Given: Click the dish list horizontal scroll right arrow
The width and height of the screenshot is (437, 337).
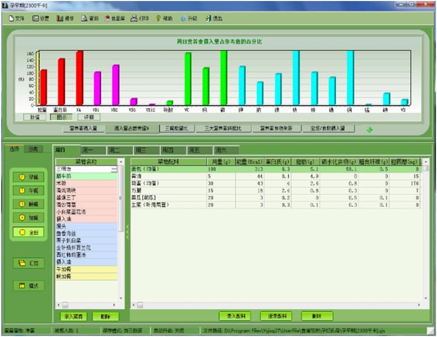Looking at the screenshot, I should [114, 305].
